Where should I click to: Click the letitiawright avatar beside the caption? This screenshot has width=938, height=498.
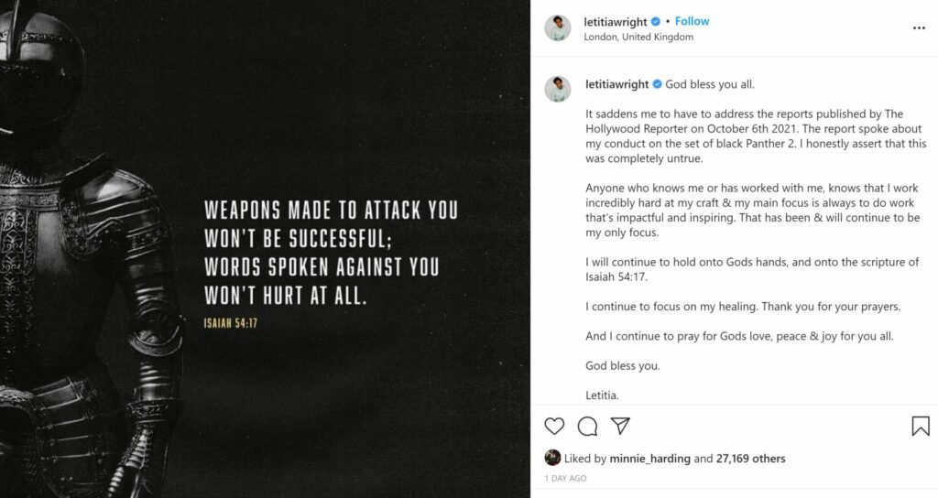tap(558, 89)
